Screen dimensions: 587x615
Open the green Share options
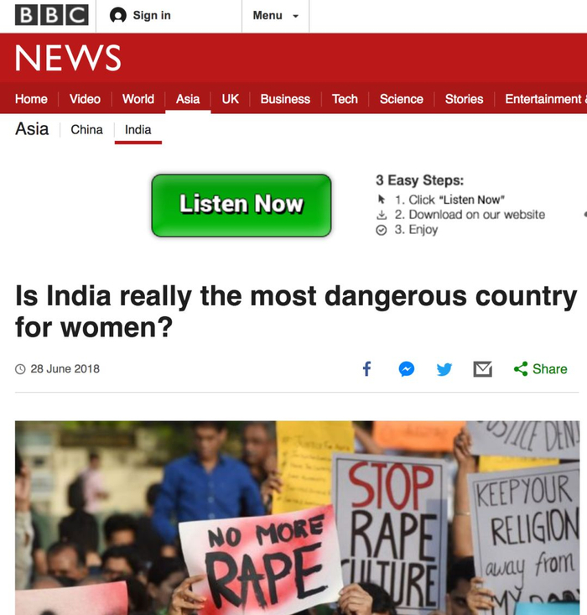click(x=540, y=369)
